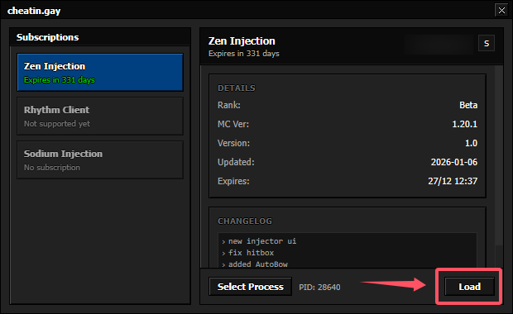
Task: Select Zen Injection subscription in the list
Action: (x=100, y=72)
